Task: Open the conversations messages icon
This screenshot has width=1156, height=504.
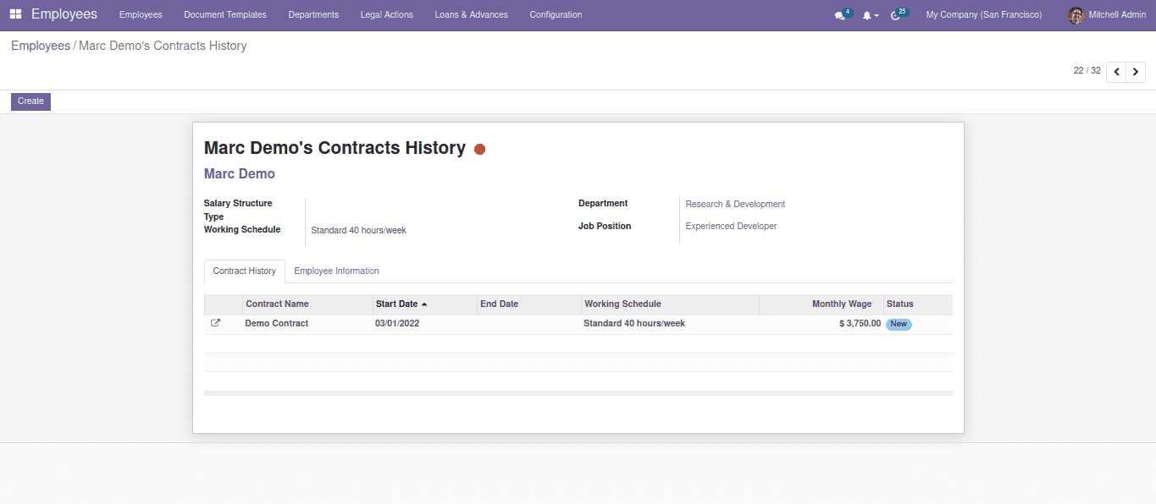Action: (x=839, y=15)
